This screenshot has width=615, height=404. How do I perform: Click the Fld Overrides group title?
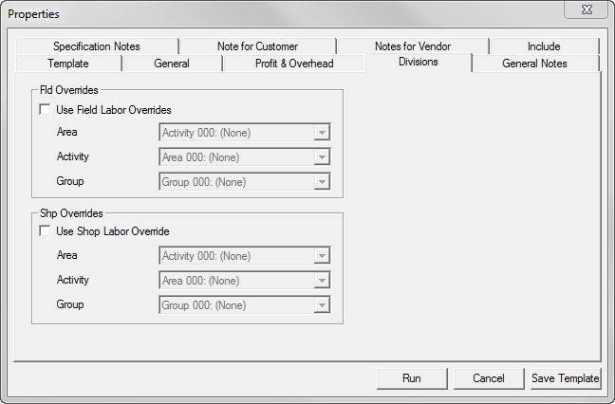coord(69,90)
